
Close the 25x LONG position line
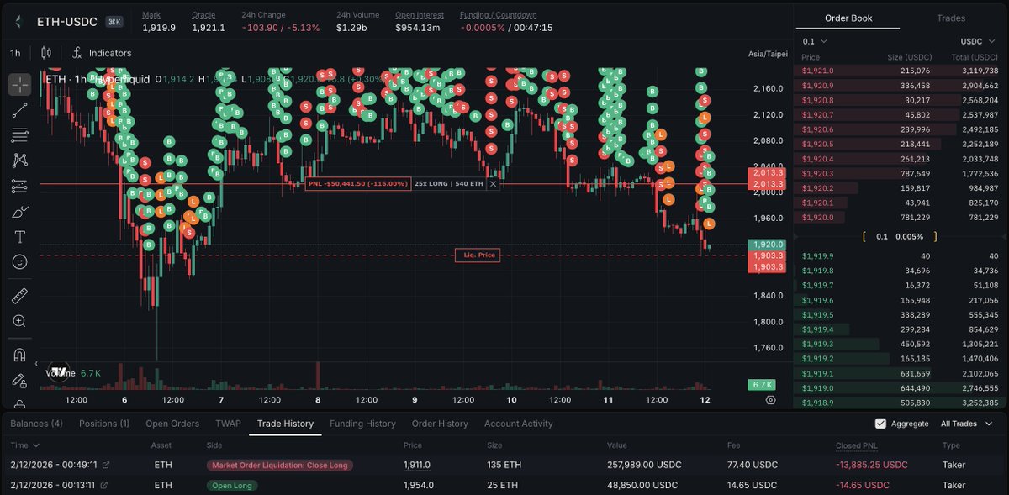pos(493,183)
